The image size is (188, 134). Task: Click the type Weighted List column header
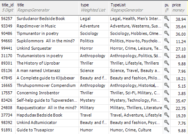click(94, 8)
